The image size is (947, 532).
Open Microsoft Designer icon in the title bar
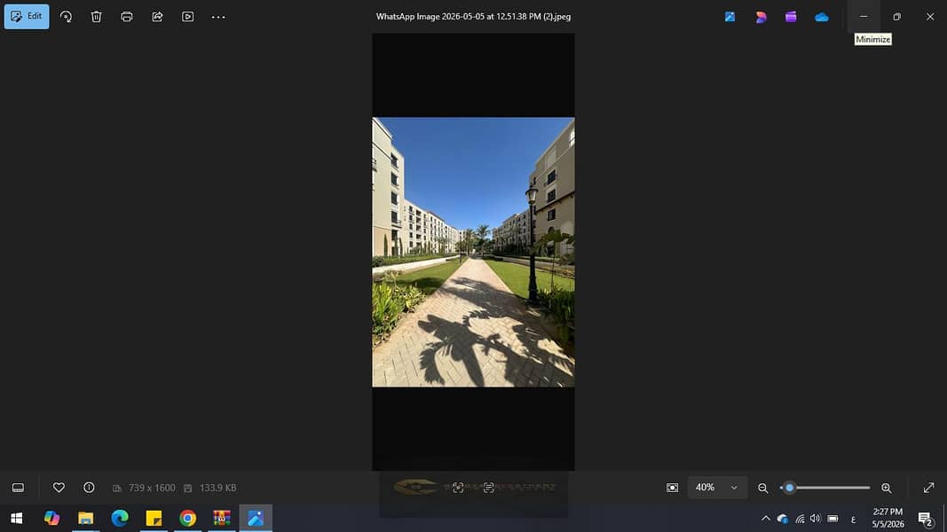pos(761,17)
